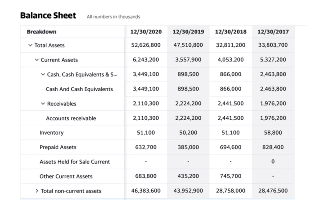Select the 12/30/2019 column header
Image resolution: width=315 pixels, height=205 pixels.
pos(188,32)
